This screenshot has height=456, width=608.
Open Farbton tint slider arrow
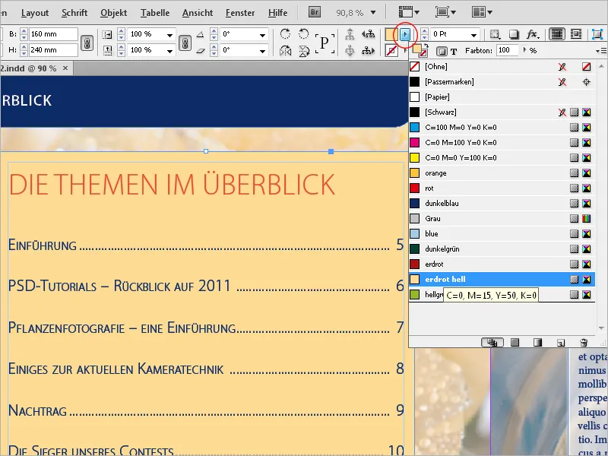[x=524, y=50]
